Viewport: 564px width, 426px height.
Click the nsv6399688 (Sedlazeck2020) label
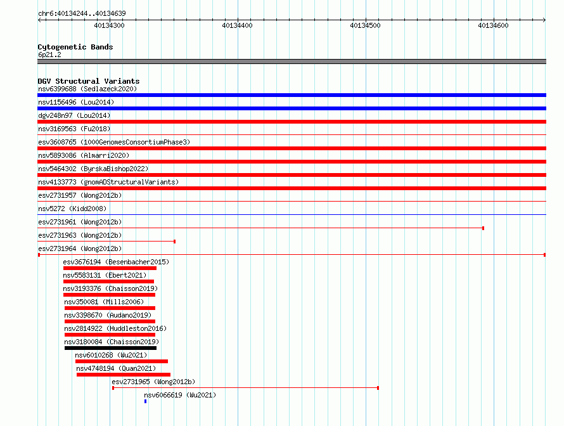coord(87,89)
